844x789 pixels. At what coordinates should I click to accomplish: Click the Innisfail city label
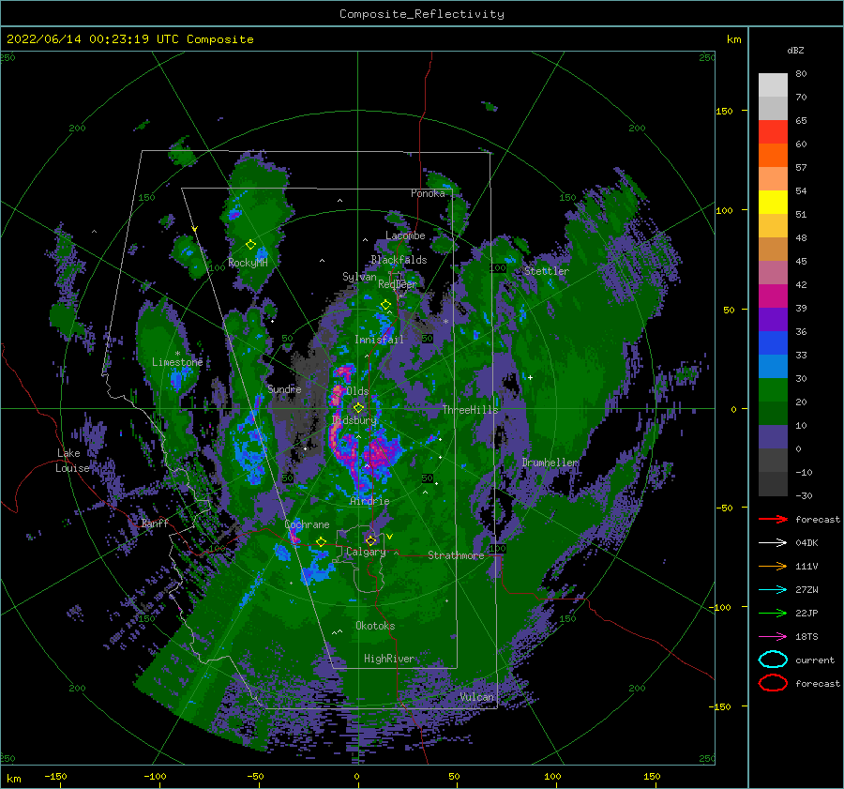click(x=379, y=340)
